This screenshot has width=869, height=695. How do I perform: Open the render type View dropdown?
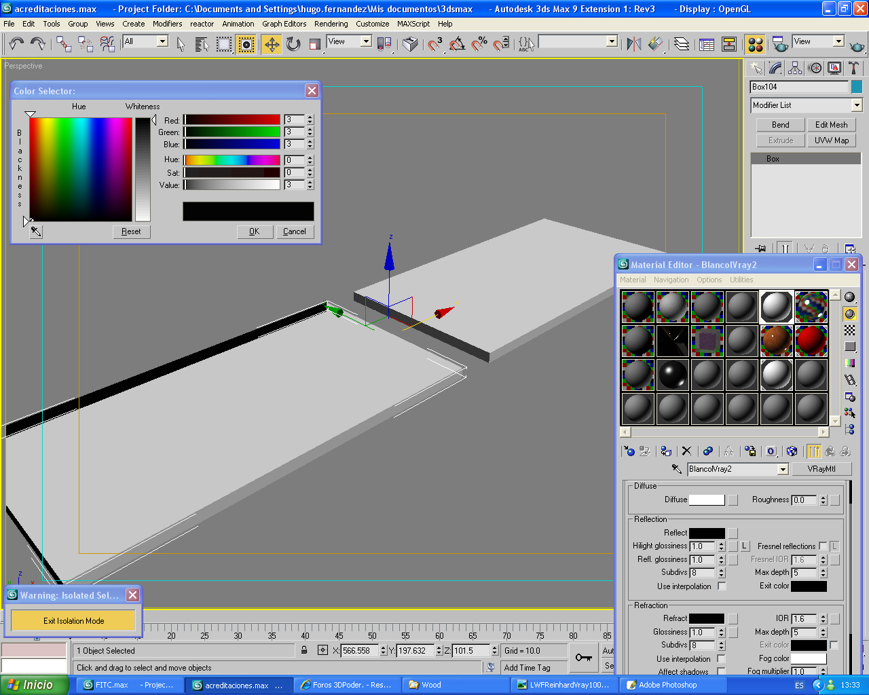click(x=838, y=41)
